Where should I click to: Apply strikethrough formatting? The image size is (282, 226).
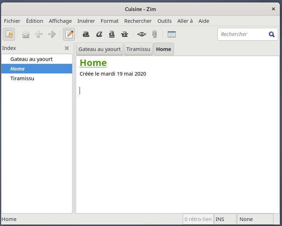(x=125, y=34)
